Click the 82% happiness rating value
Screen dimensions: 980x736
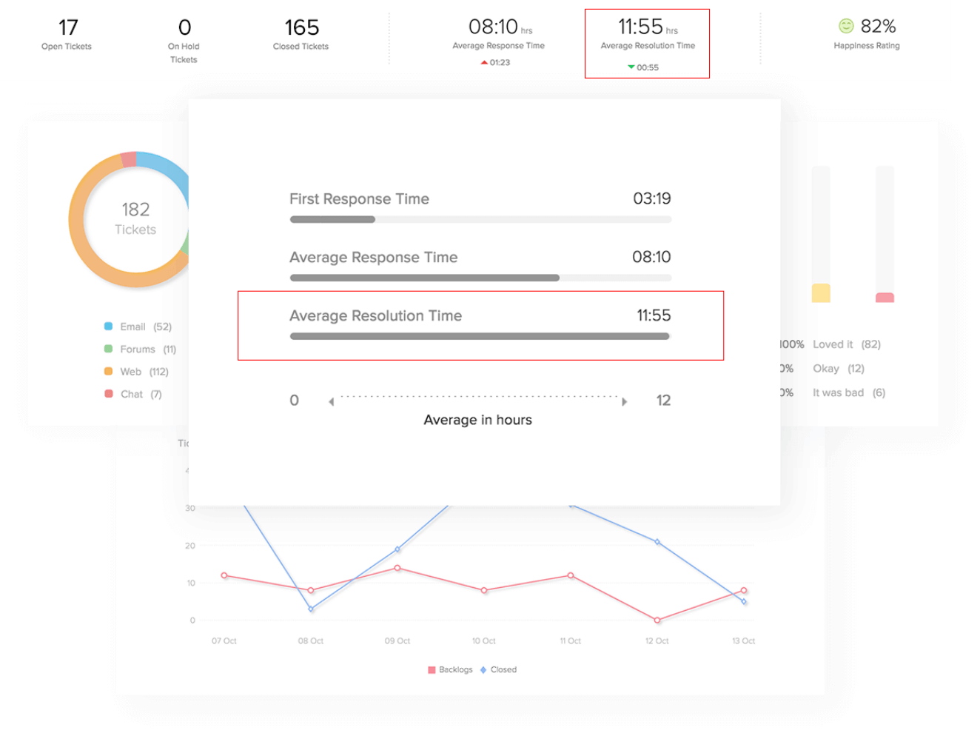click(x=879, y=27)
